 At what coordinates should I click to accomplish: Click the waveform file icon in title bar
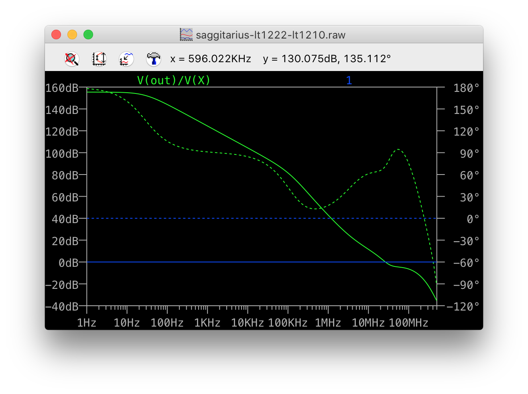(186, 35)
